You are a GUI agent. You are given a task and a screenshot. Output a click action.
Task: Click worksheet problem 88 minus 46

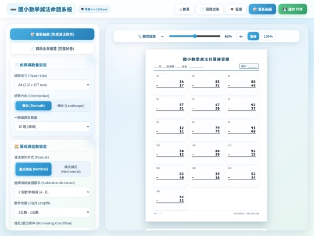242,84
